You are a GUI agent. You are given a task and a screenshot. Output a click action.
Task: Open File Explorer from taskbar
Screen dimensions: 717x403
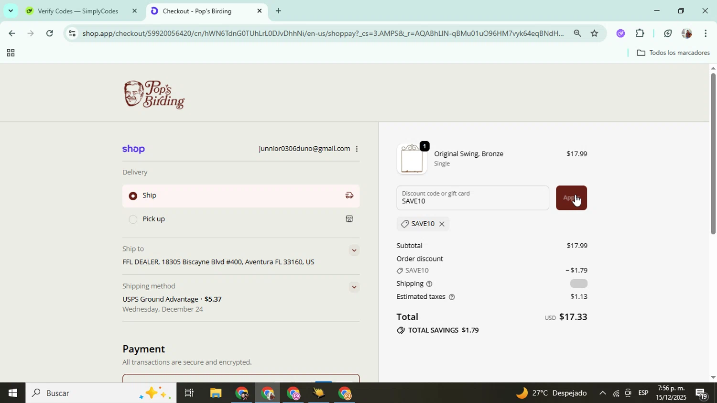click(216, 393)
